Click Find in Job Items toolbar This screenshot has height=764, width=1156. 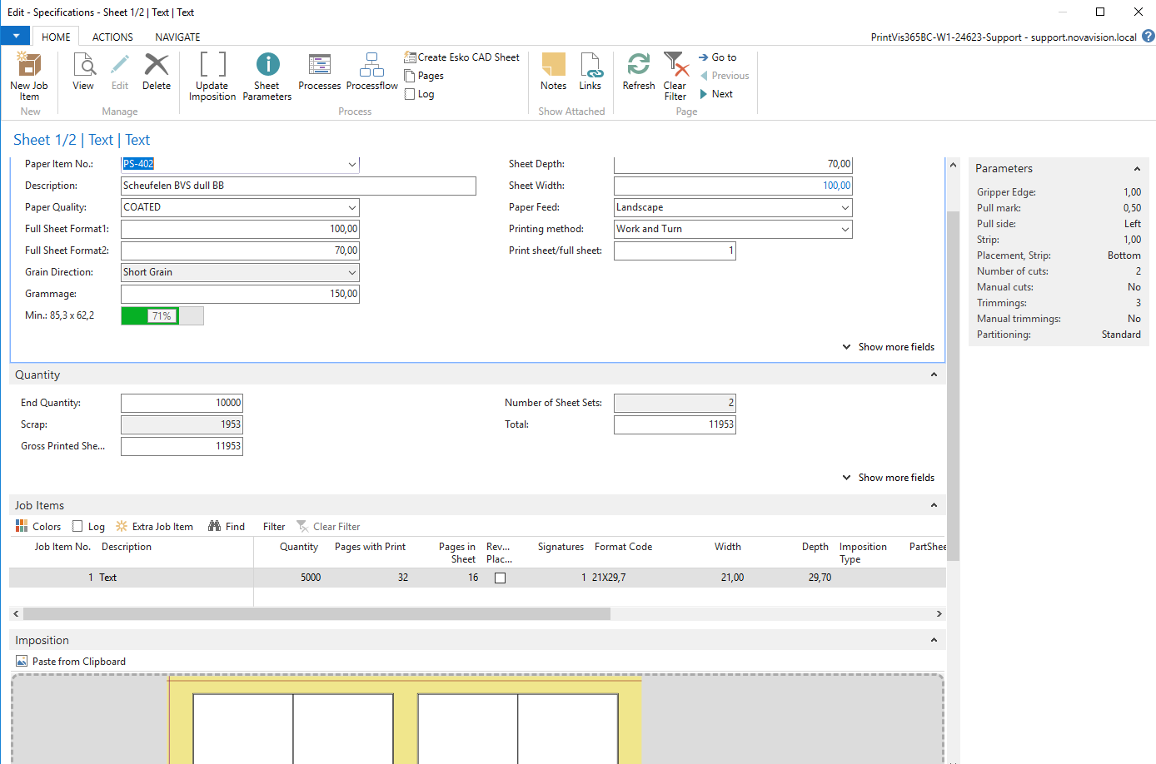[227, 527]
